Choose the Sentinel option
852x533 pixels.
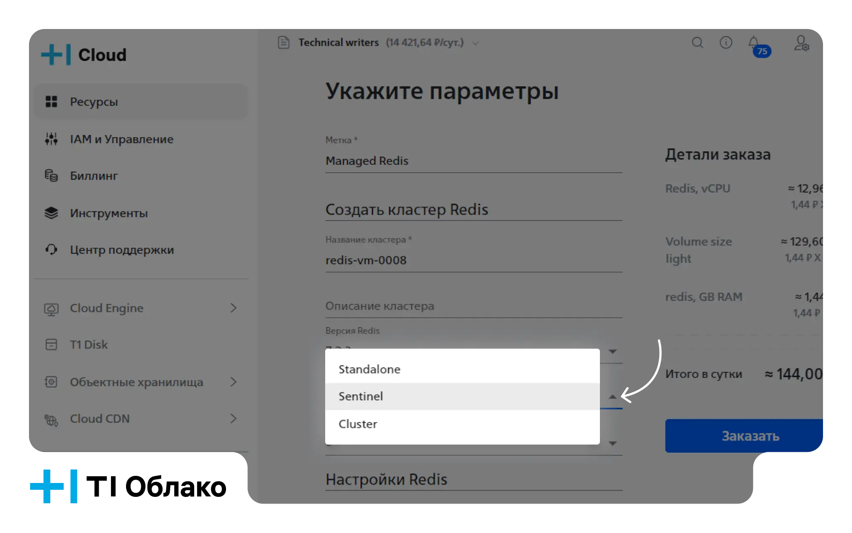(463, 396)
